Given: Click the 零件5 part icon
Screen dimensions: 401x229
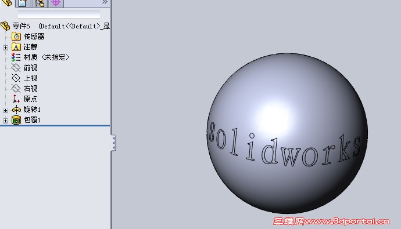Looking at the screenshot, I should point(5,26).
